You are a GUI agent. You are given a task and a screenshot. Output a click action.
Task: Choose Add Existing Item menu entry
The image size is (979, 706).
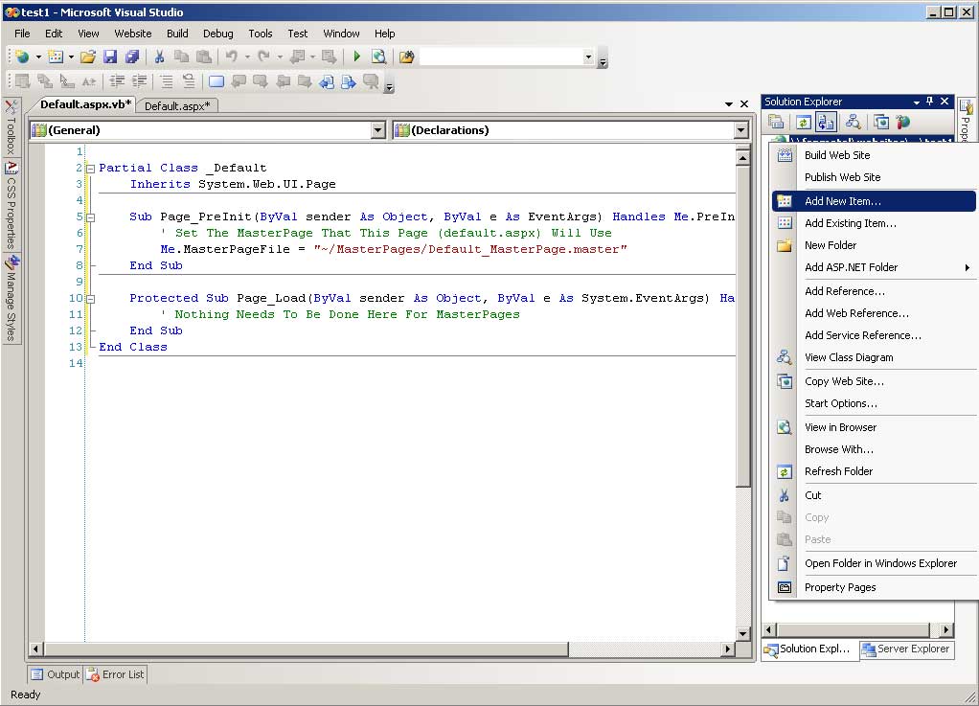click(874, 223)
